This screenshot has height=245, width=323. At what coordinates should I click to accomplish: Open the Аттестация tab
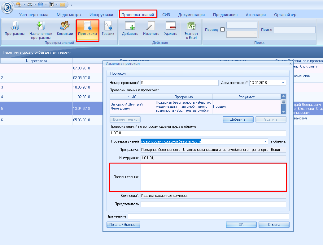pos(255,15)
